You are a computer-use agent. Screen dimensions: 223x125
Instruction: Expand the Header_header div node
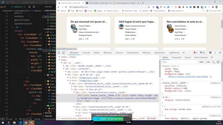tap(63, 66)
